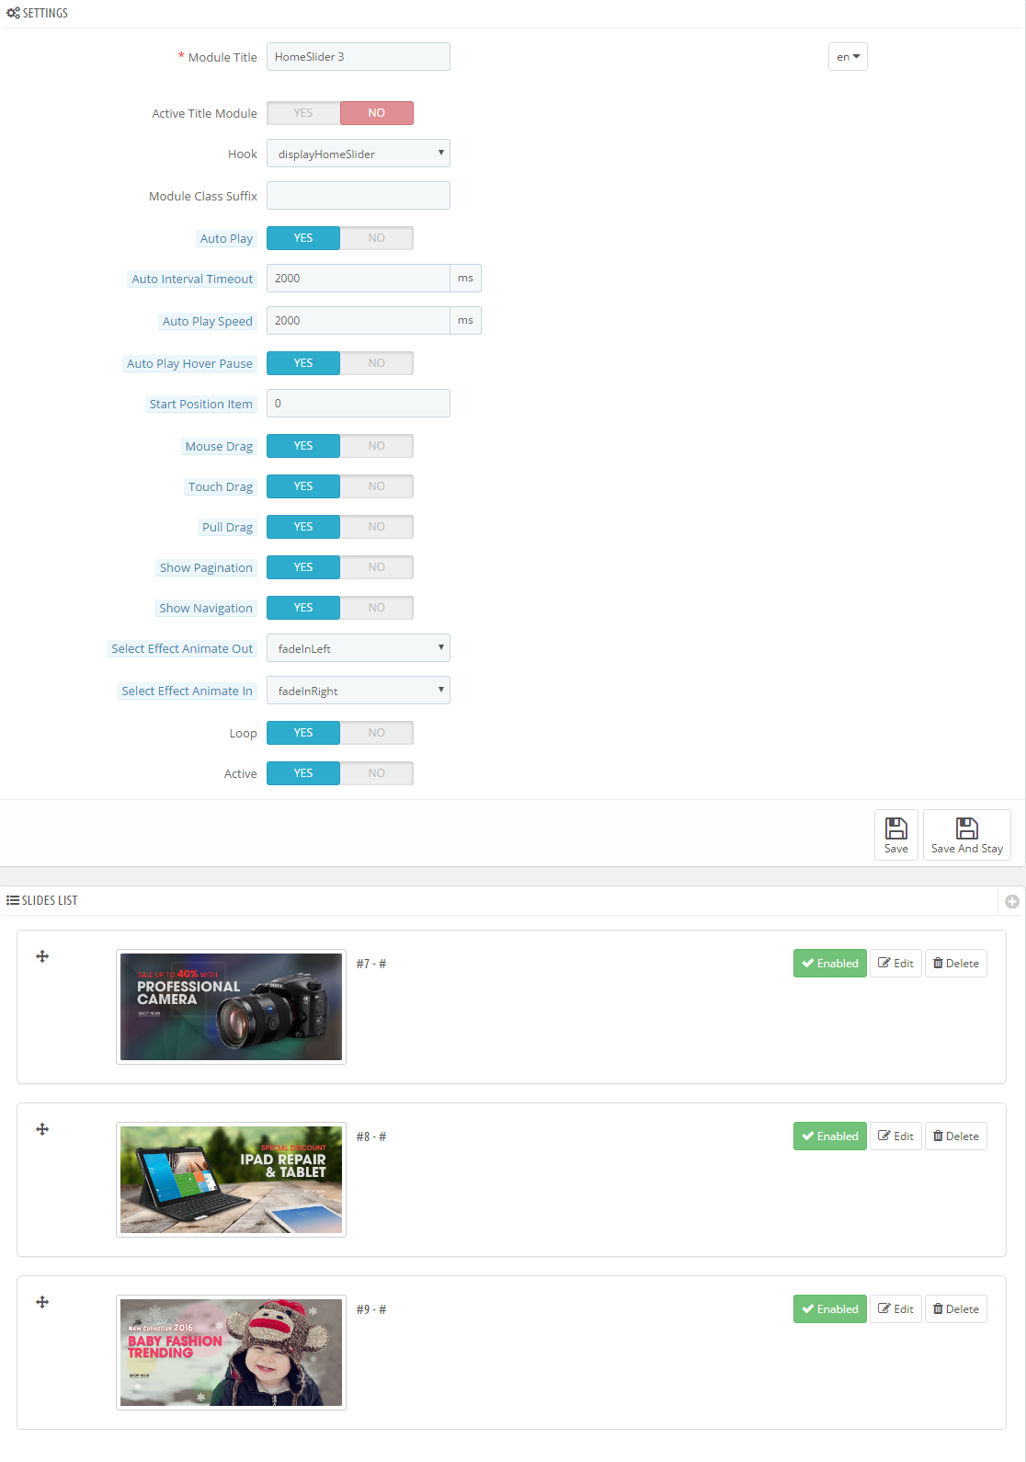Click the Professional Camera slide thumbnail
Screen dimensions: 1026x1462
[x=231, y=1007]
